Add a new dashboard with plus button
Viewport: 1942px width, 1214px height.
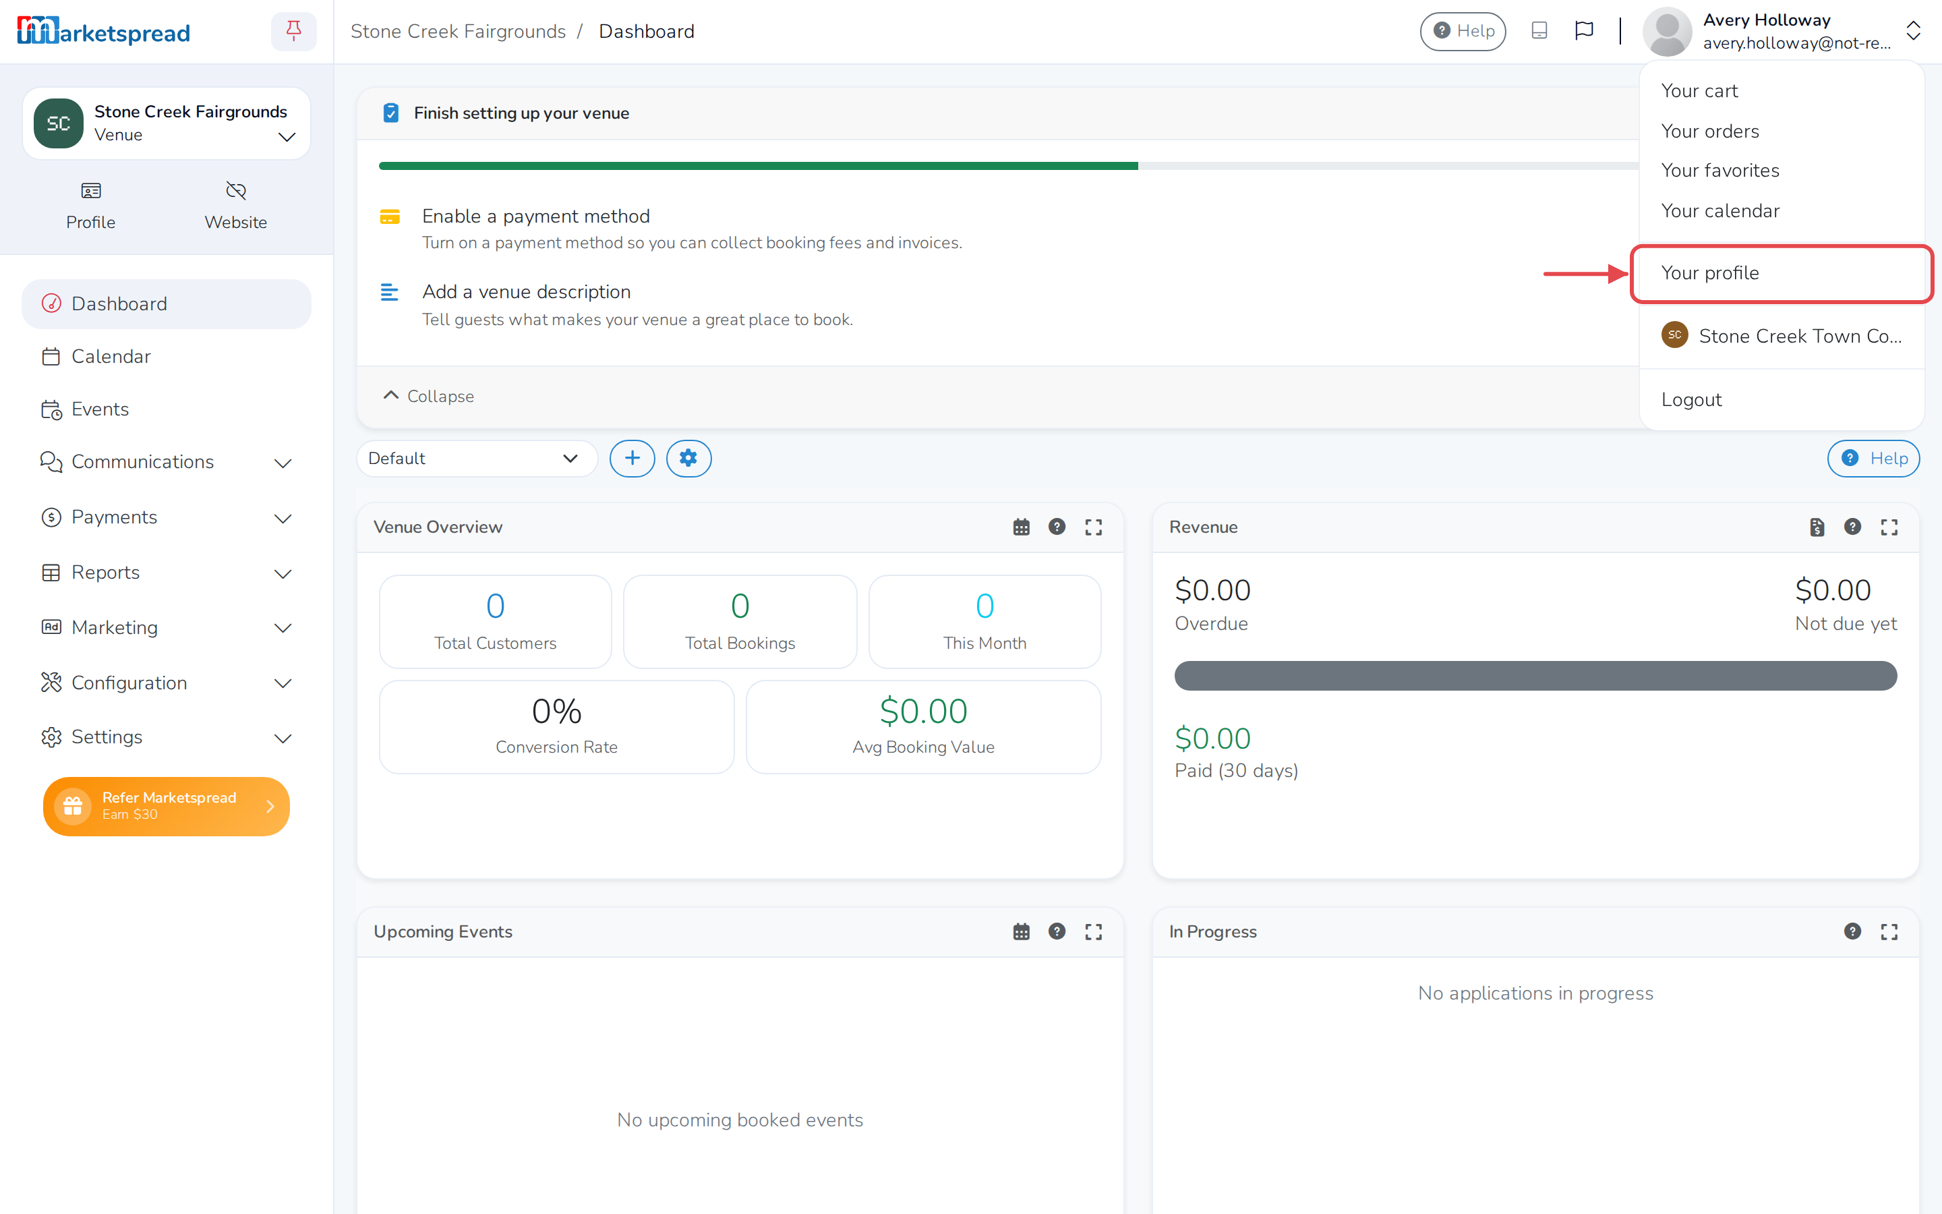pos(632,459)
